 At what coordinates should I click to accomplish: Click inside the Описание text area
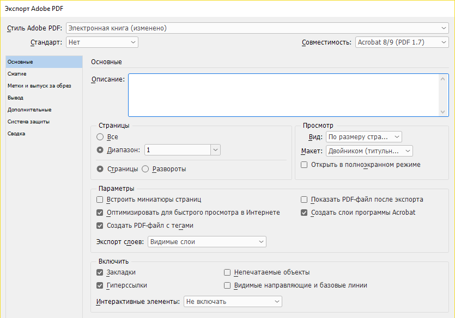coord(284,95)
